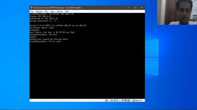Screen dimensions: 197x110
Task: Open the View menu
Action: point(46,11)
